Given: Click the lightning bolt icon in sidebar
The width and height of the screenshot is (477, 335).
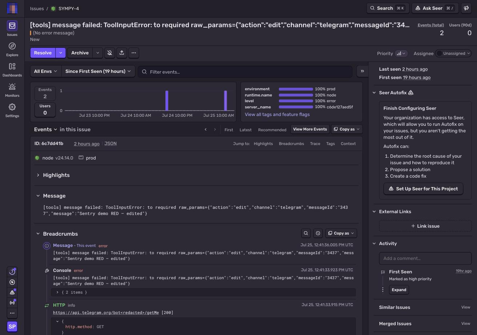Looking at the screenshot, I should click(x=12, y=282).
